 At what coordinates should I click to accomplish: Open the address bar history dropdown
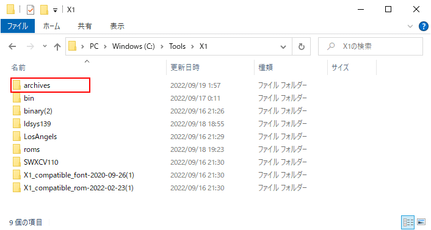point(283,47)
